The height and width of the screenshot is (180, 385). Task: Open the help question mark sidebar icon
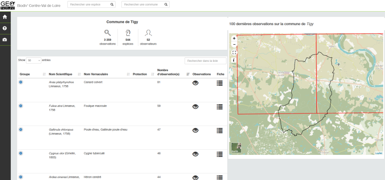(5, 28)
